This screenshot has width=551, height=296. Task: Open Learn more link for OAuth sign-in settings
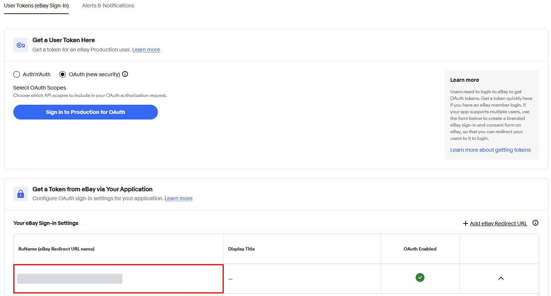179,198
